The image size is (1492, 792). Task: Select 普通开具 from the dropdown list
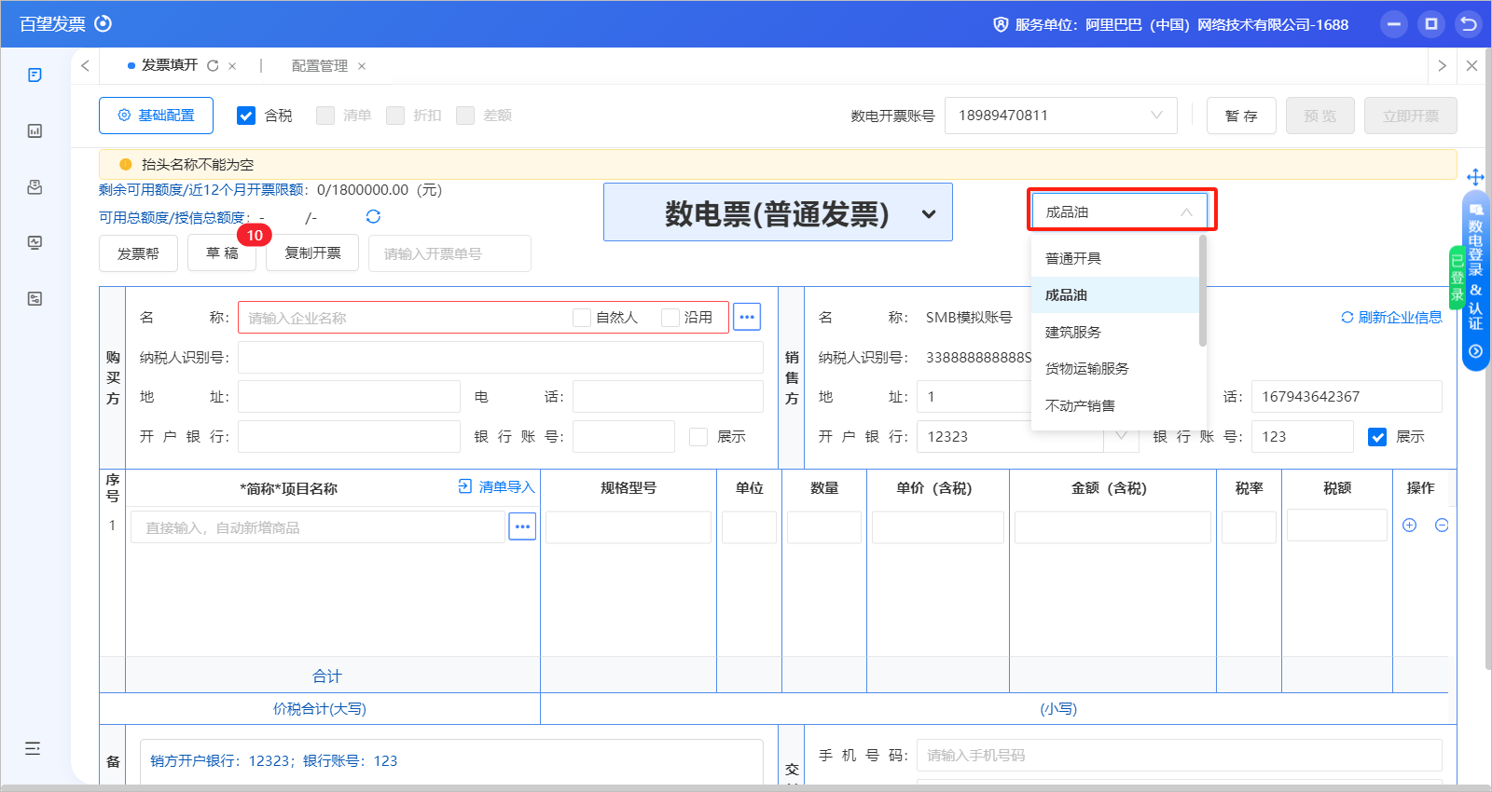click(1115, 258)
